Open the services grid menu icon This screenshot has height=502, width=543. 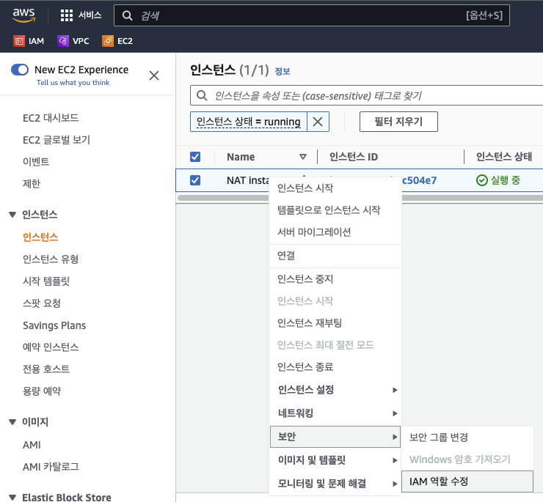(67, 15)
